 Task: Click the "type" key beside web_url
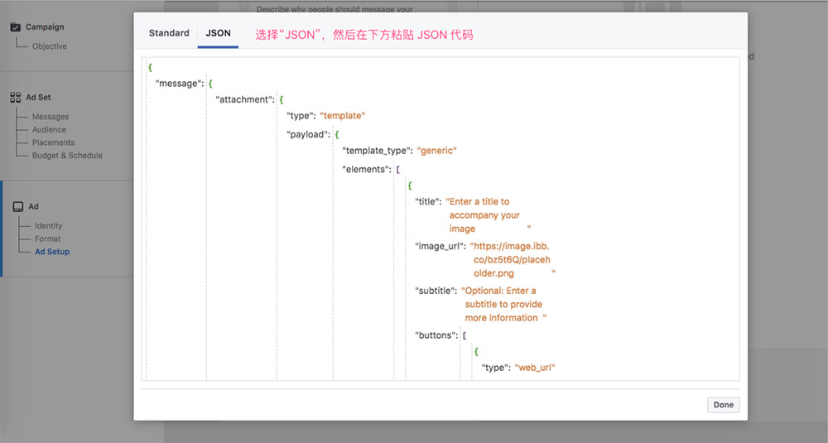coord(496,368)
